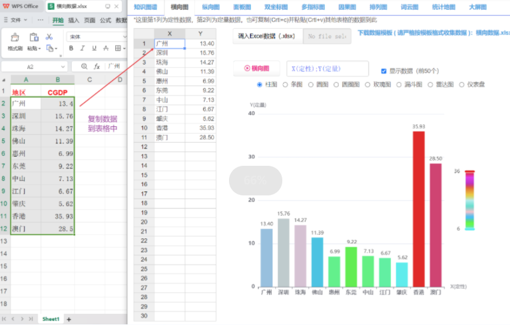Screen dimensions: 510x325
Task: Switch to the 页面 ribbon tab
Action: click(x=89, y=20)
